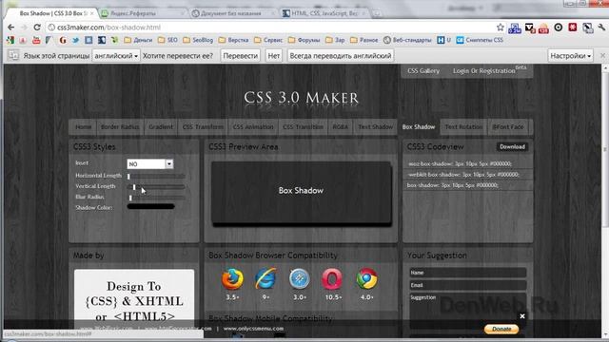Open the Настройки translate options dropdown
This screenshot has width=609, height=342.
570,56
